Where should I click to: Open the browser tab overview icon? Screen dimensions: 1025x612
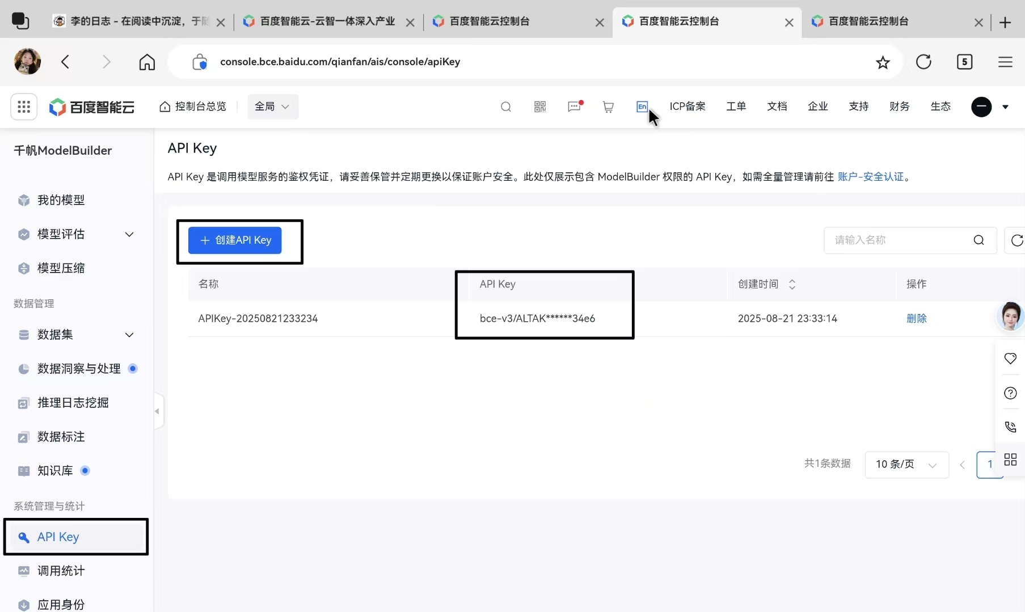[x=20, y=22]
